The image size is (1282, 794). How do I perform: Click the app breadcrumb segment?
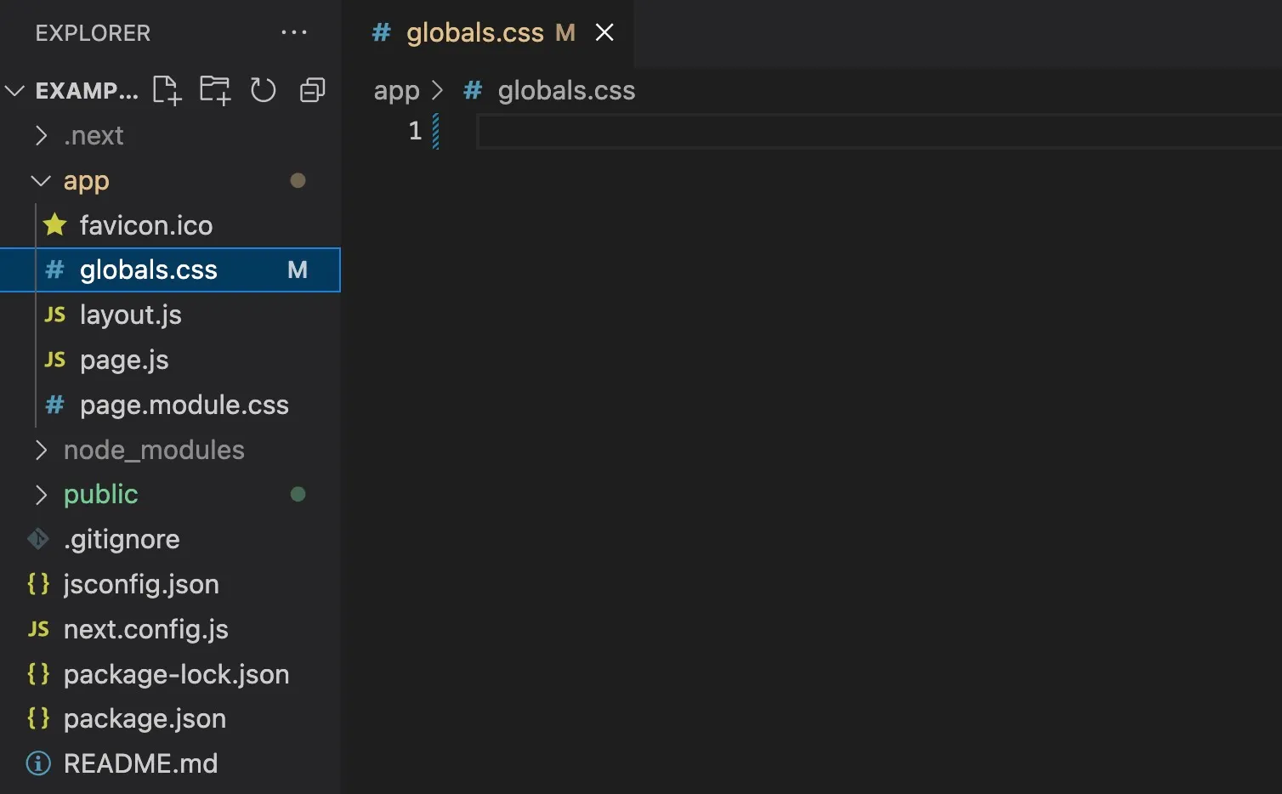[x=397, y=90]
